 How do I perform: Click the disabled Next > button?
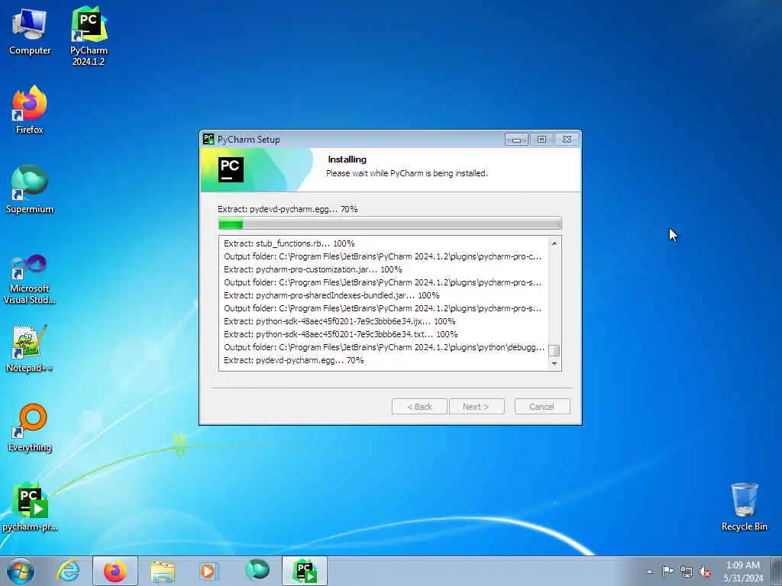pyautogui.click(x=477, y=407)
